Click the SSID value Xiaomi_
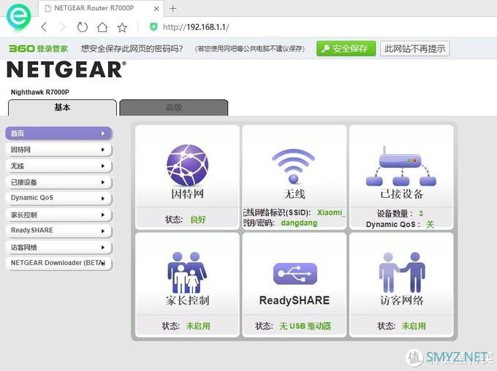 click(x=330, y=213)
